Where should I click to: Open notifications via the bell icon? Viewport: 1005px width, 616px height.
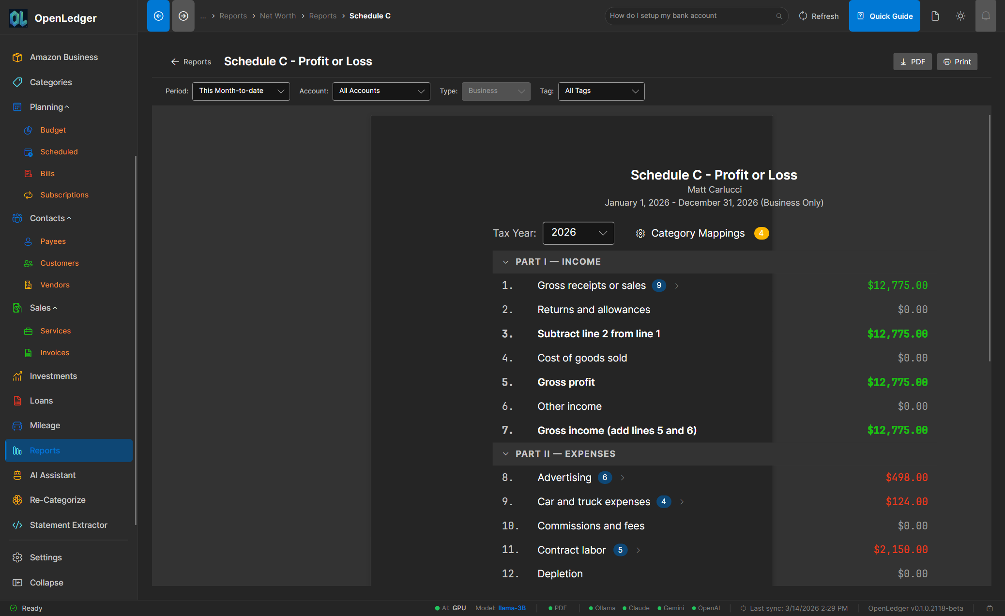[x=986, y=15]
